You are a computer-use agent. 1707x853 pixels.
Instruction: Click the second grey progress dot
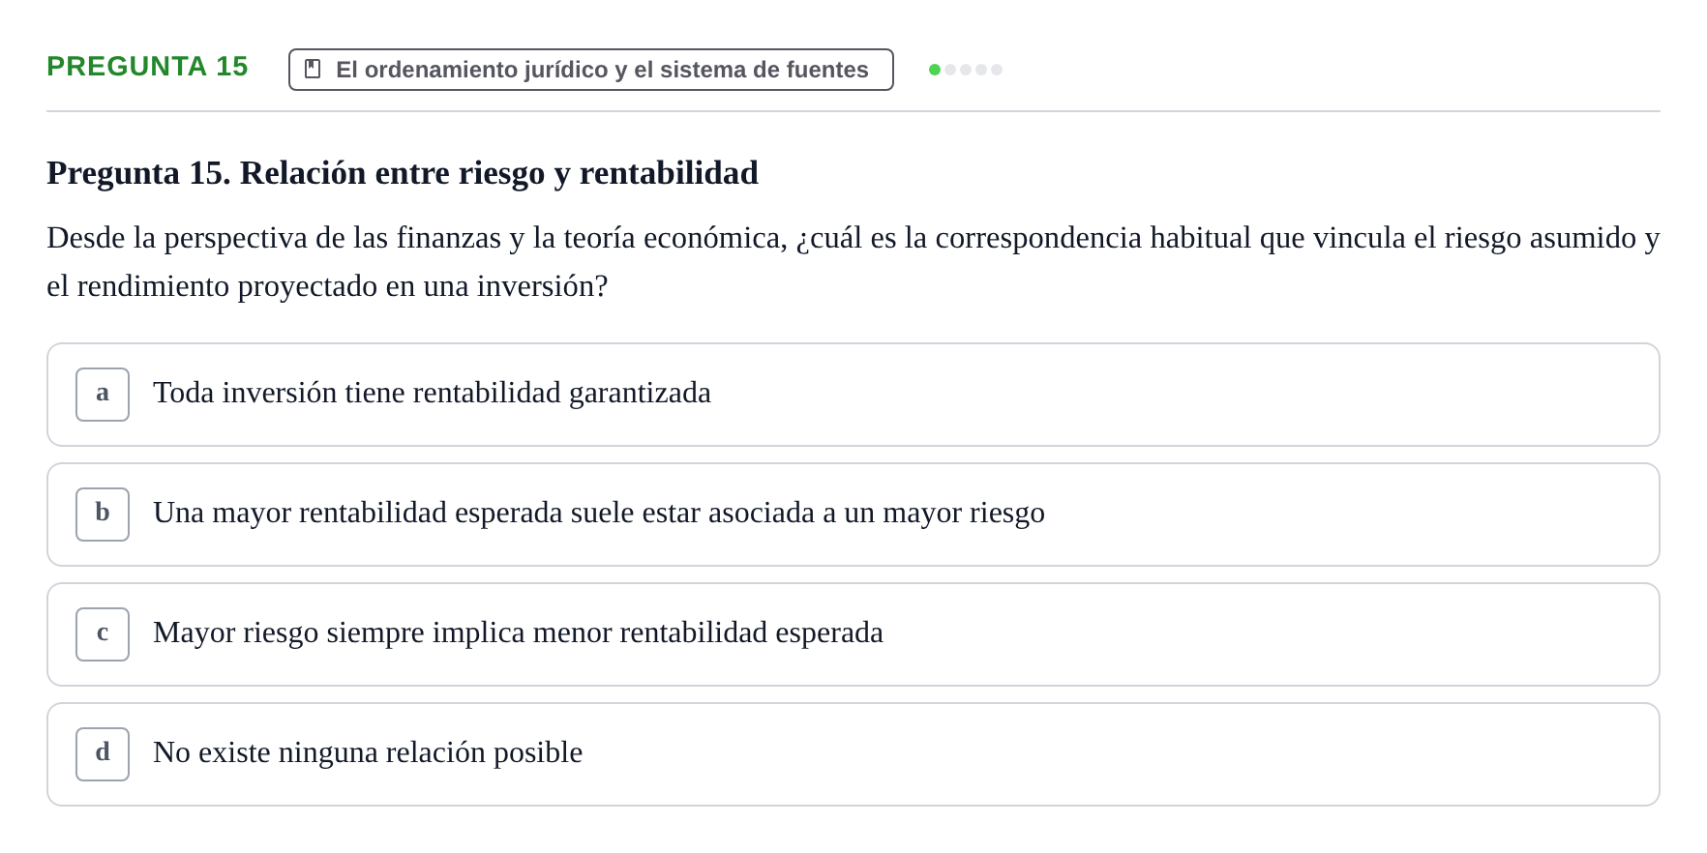[x=950, y=70]
